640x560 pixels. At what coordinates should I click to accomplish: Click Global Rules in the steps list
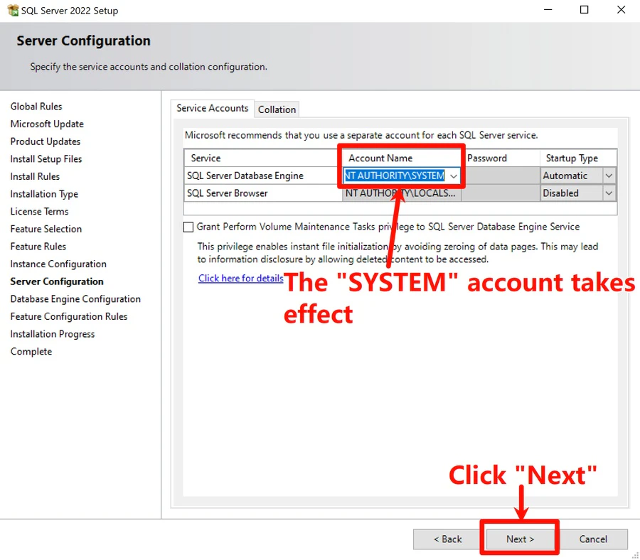[36, 107]
